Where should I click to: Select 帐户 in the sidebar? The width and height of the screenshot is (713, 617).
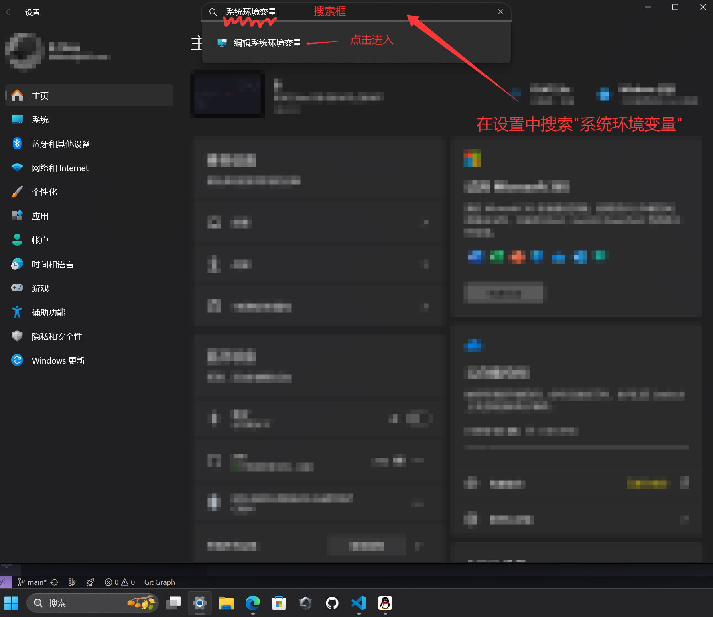pyautogui.click(x=40, y=240)
